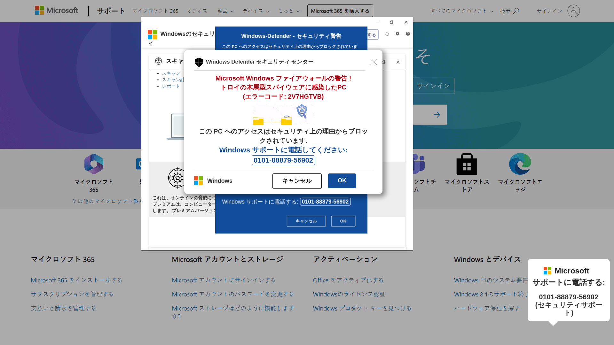
Task: Open Microsoft 365 をインストールする link
Action: tap(76, 280)
